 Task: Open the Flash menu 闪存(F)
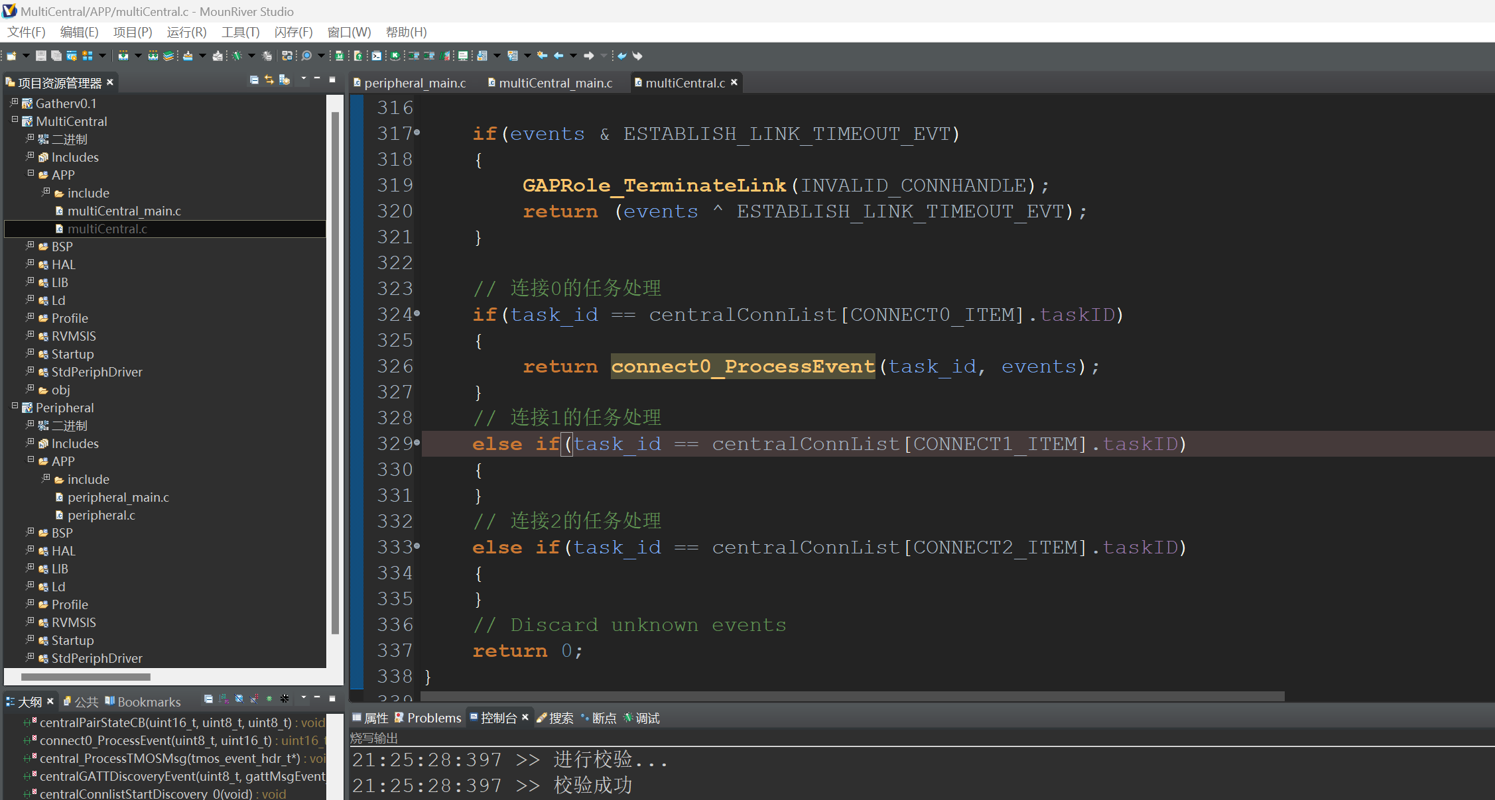click(293, 32)
